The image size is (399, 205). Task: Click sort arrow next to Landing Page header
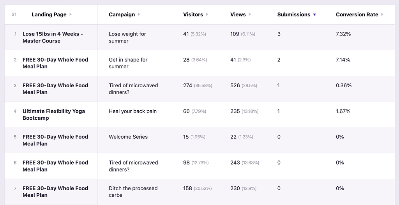pyautogui.click(x=71, y=15)
